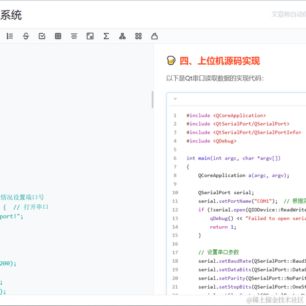Click the beer mug emoji in the heading
Viewport: 306px width, 306px height.
click(171, 61)
